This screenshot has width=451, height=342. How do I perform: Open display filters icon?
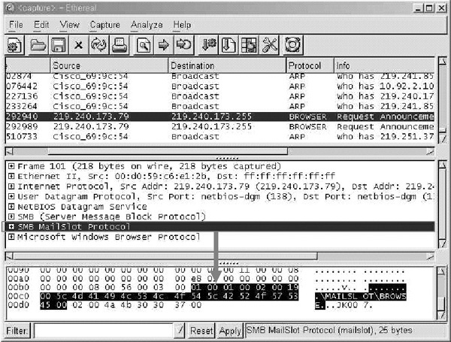pyautogui.click(x=229, y=45)
